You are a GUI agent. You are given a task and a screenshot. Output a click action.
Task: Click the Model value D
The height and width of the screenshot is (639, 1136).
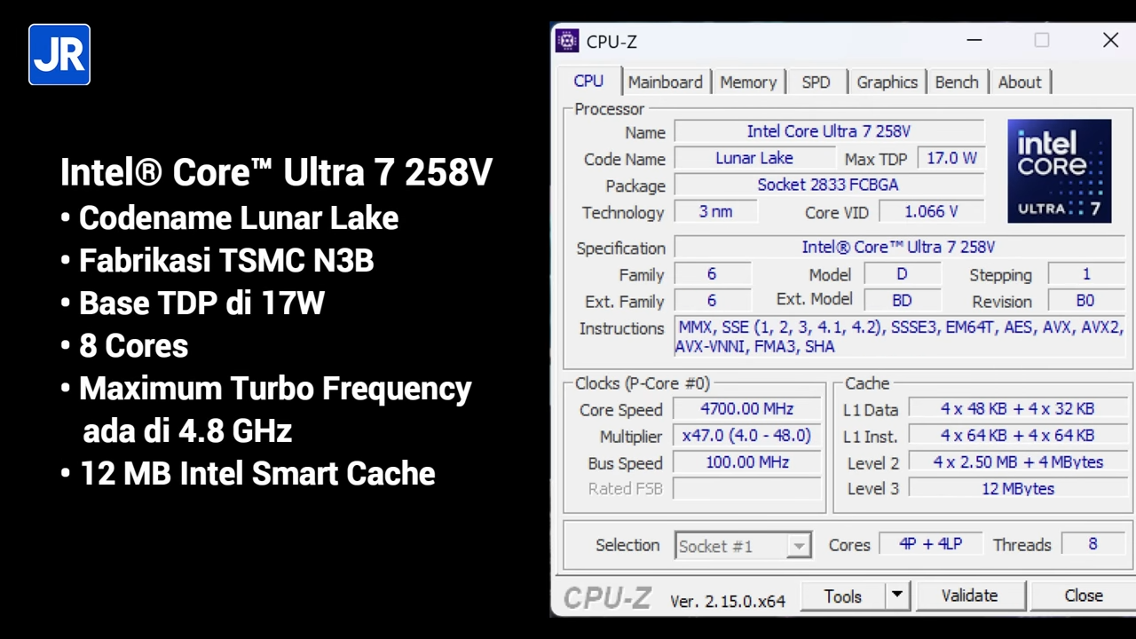(902, 274)
